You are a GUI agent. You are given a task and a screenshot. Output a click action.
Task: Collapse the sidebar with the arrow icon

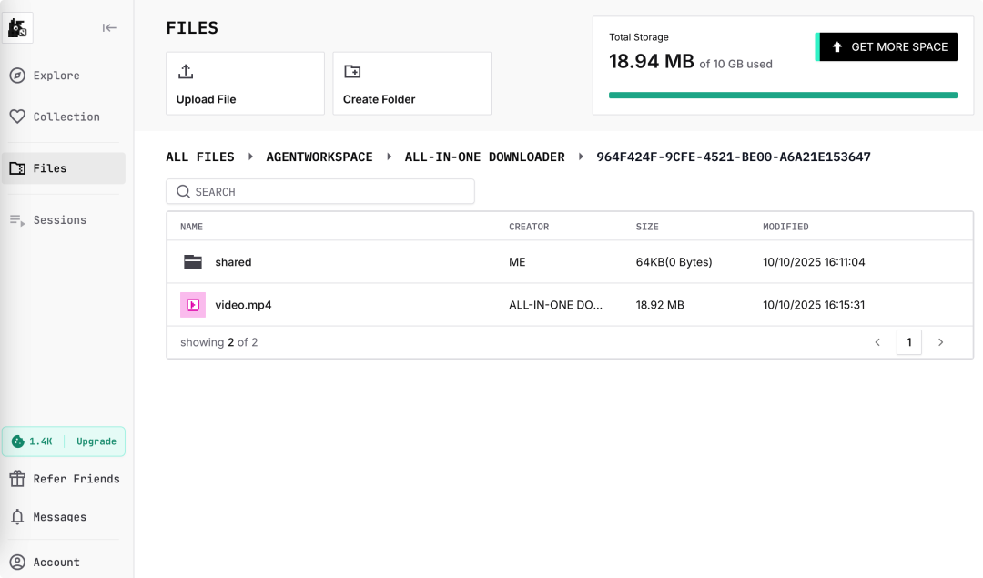tap(109, 28)
